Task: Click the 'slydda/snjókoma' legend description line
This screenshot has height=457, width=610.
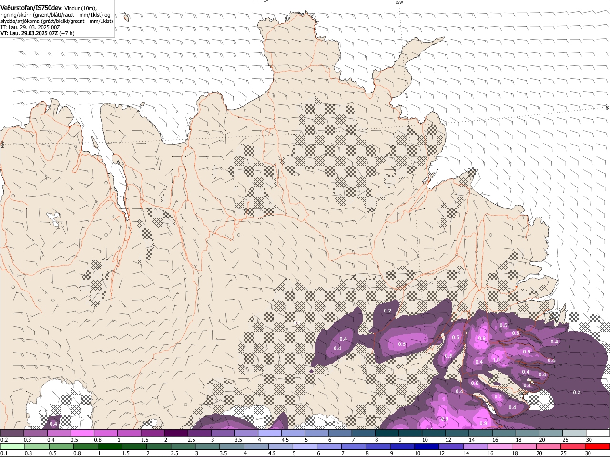Action: tap(57, 21)
